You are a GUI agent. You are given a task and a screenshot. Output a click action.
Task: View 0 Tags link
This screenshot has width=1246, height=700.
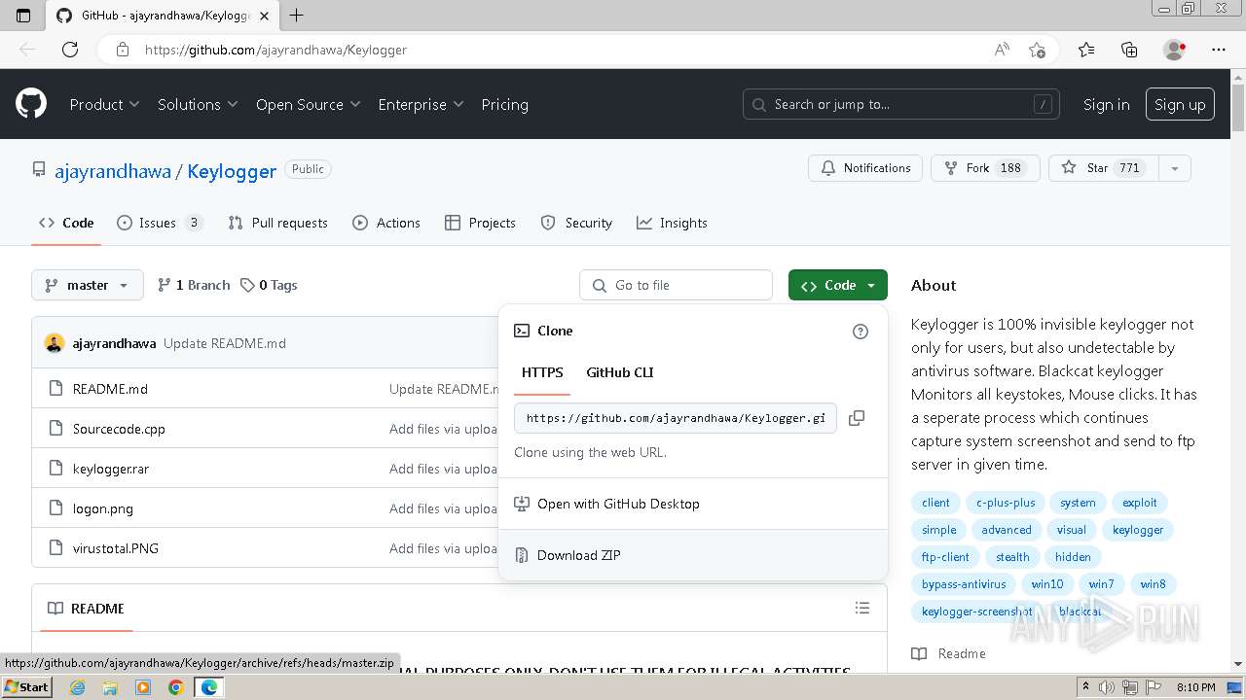(x=270, y=285)
